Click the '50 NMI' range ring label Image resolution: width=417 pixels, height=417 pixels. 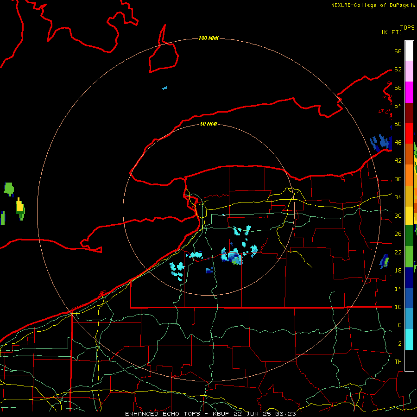(208, 124)
